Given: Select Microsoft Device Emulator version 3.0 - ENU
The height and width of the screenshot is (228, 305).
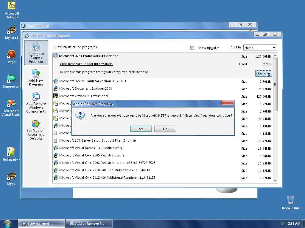Looking at the screenshot, I should 163,81.
